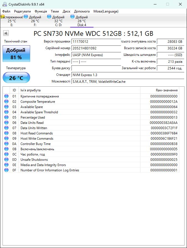Click the status icon of Percentage Used
This screenshot has width=187, height=248.
tap(6, 117)
